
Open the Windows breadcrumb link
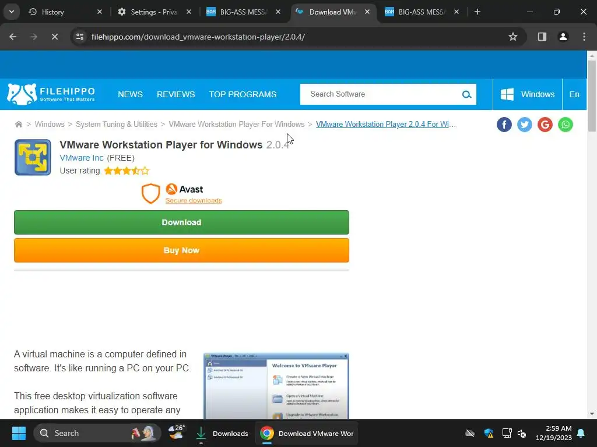[50, 125]
